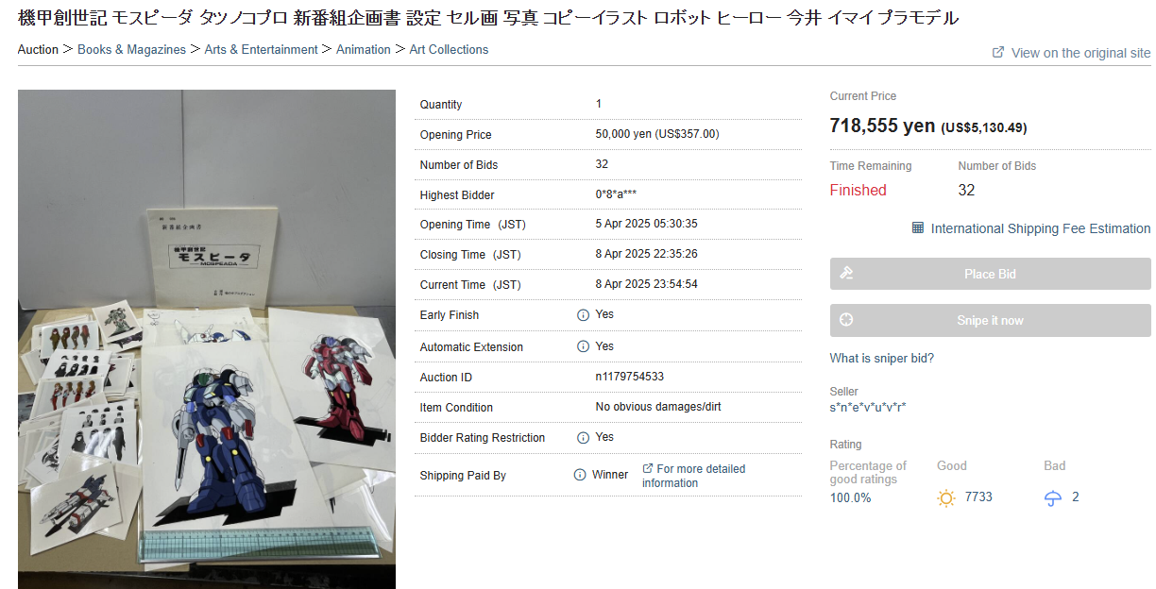Screen dimensions: 1156x589
Task: Go to Books & Magazines category
Action: (x=131, y=49)
